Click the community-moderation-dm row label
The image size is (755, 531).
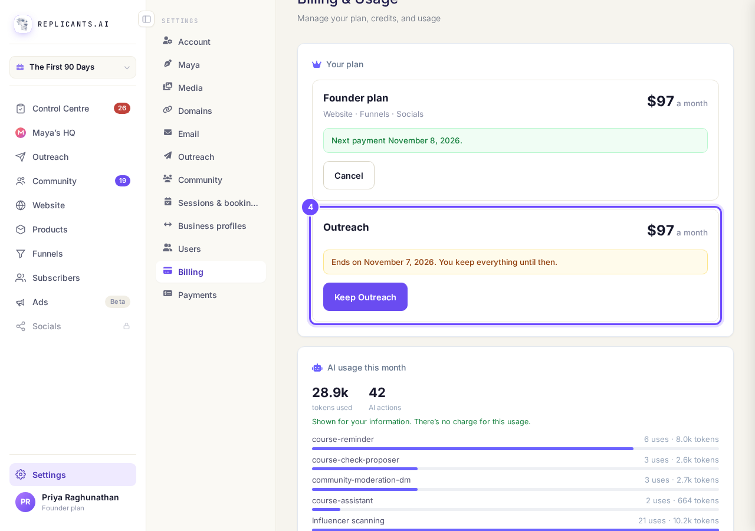pyautogui.click(x=361, y=480)
